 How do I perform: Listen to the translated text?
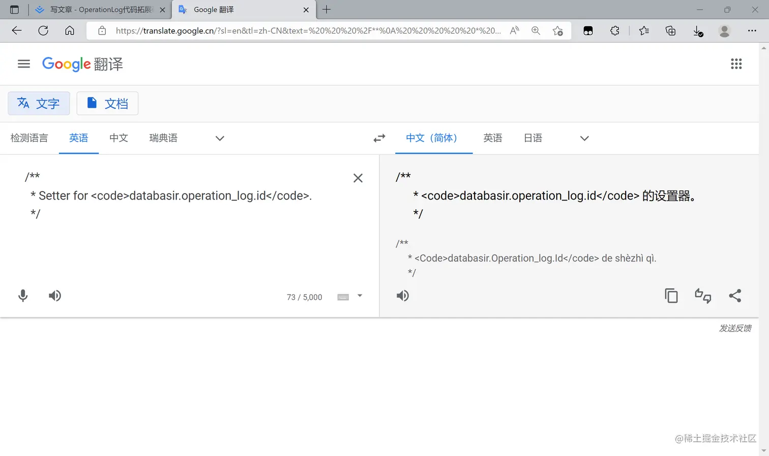click(403, 296)
